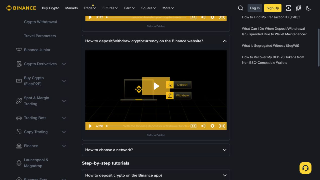320x180 pixels.
Task: Open settings gear on the 4:28 video
Action: point(212,126)
